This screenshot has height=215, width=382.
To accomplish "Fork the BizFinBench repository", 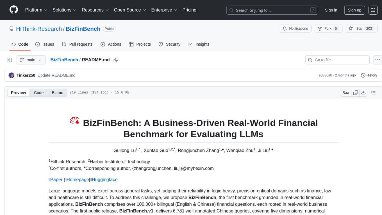I will (x=328, y=28).
